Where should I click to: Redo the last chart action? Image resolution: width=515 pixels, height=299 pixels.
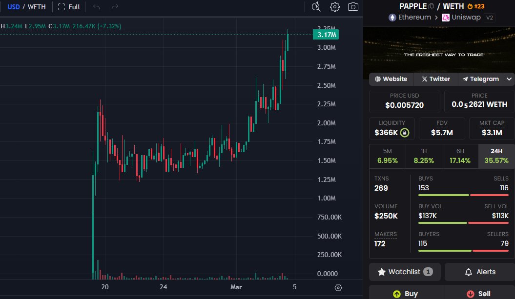(x=115, y=7)
